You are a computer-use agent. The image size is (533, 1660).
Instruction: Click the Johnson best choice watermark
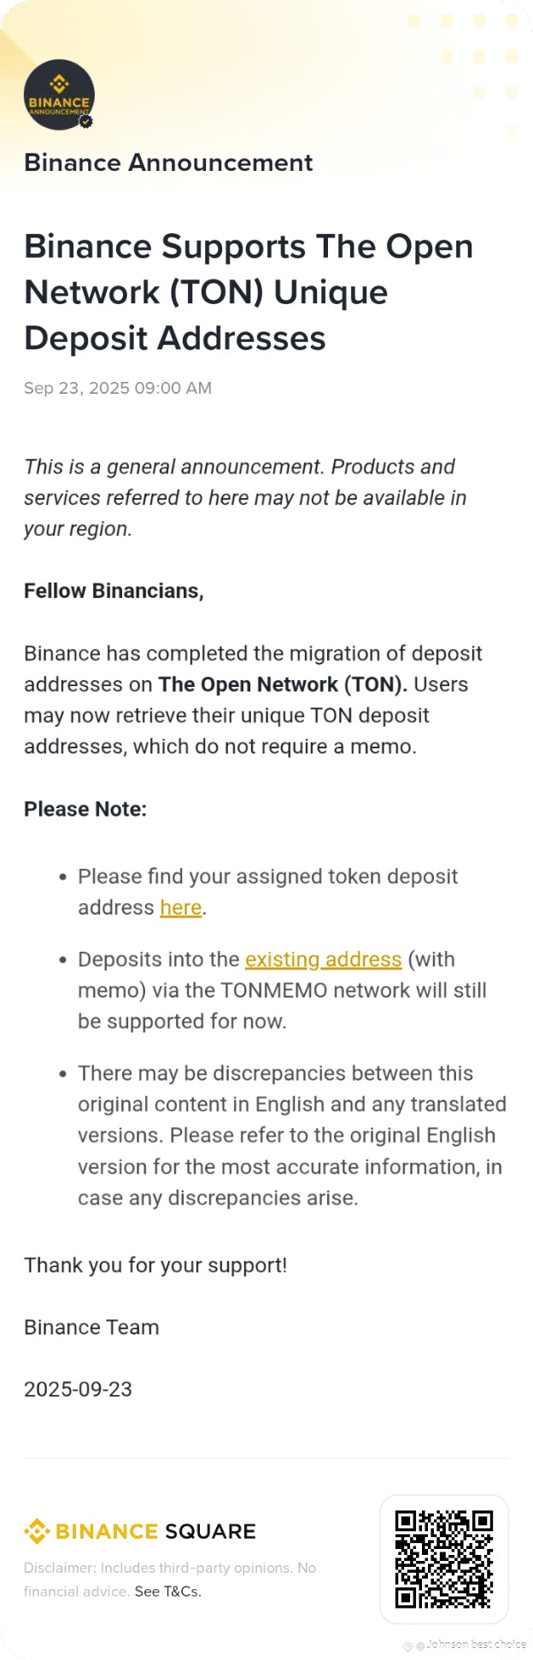click(x=471, y=1644)
